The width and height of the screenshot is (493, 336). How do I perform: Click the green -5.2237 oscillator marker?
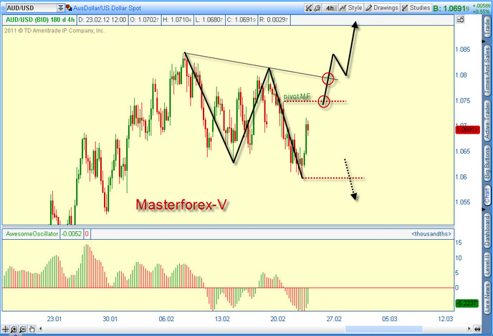pos(467,303)
